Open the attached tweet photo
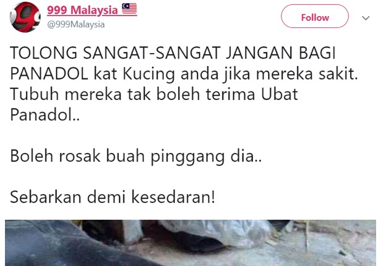378x266 pixels. pyautogui.click(x=191, y=243)
